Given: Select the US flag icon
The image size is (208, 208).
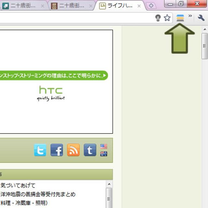Looking at the screenshot, I should tap(104, 147).
